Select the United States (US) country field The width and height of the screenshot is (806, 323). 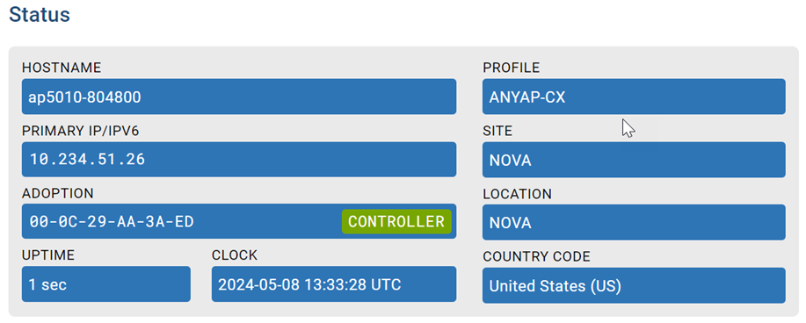click(x=634, y=285)
